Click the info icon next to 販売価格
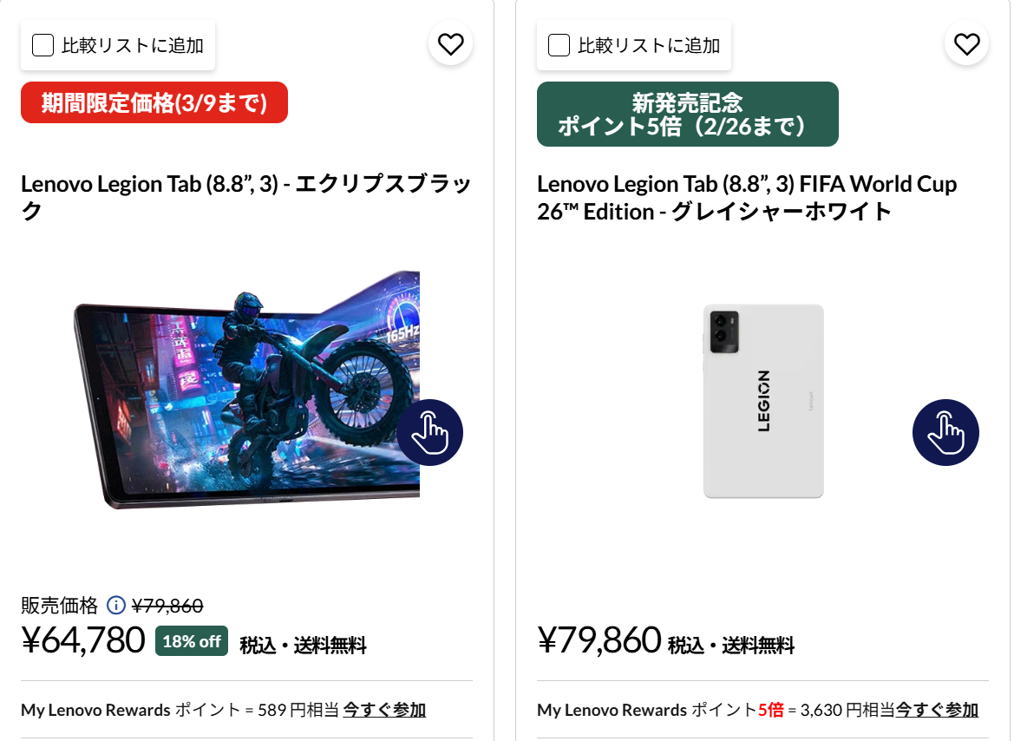The image size is (1014, 741). coord(115,606)
